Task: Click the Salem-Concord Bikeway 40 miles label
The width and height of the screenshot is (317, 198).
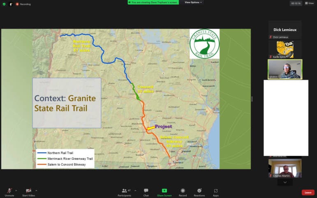Action: pos(174,141)
